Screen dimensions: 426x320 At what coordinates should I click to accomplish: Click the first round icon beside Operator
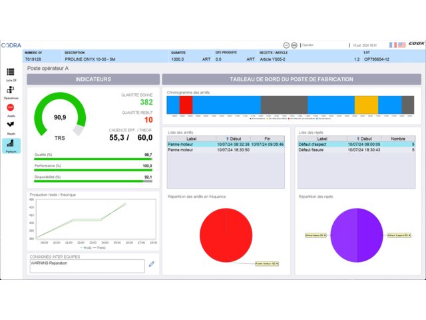pos(286,45)
